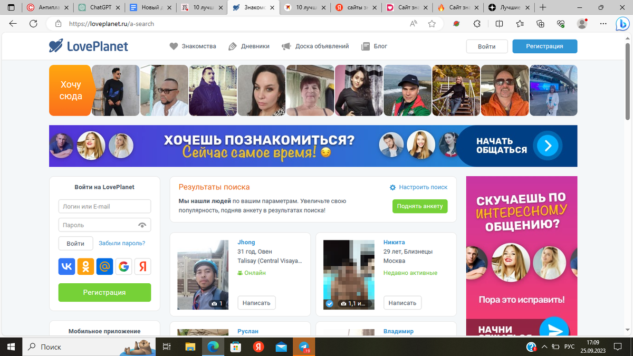Viewport: 633px width, 356px height.
Task: Focus the Пароль input field
Action: tap(104, 225)
